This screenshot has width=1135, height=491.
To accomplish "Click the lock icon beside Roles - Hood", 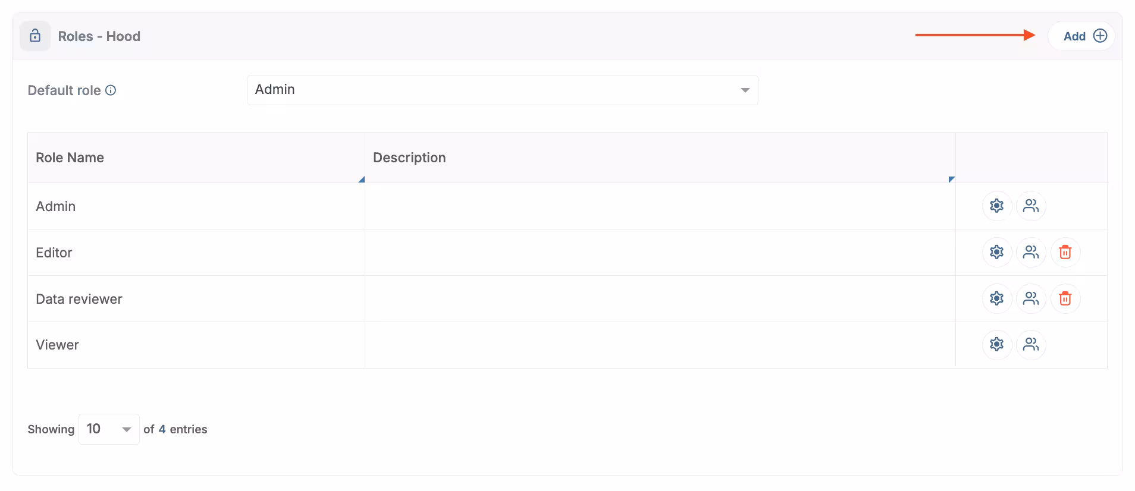I will [x=35, y=36].
